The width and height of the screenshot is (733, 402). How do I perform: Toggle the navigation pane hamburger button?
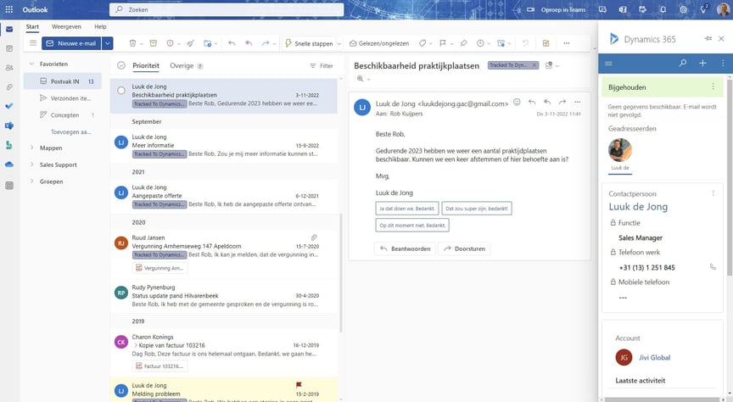[x=33, y=43]
